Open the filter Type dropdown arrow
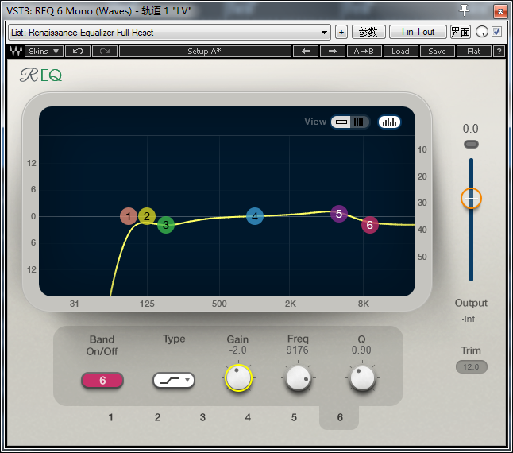This screenshot has height=453, width=513. (187, 381)
